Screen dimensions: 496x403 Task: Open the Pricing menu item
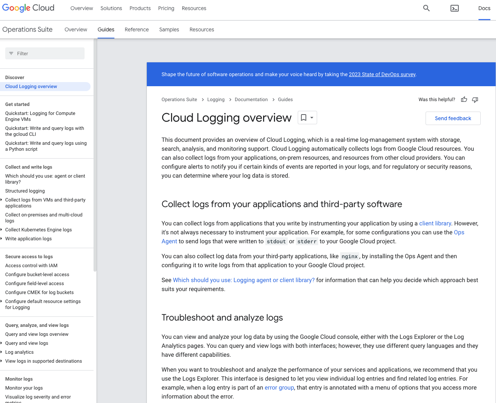pyautogui.click(x=166, y=8)
